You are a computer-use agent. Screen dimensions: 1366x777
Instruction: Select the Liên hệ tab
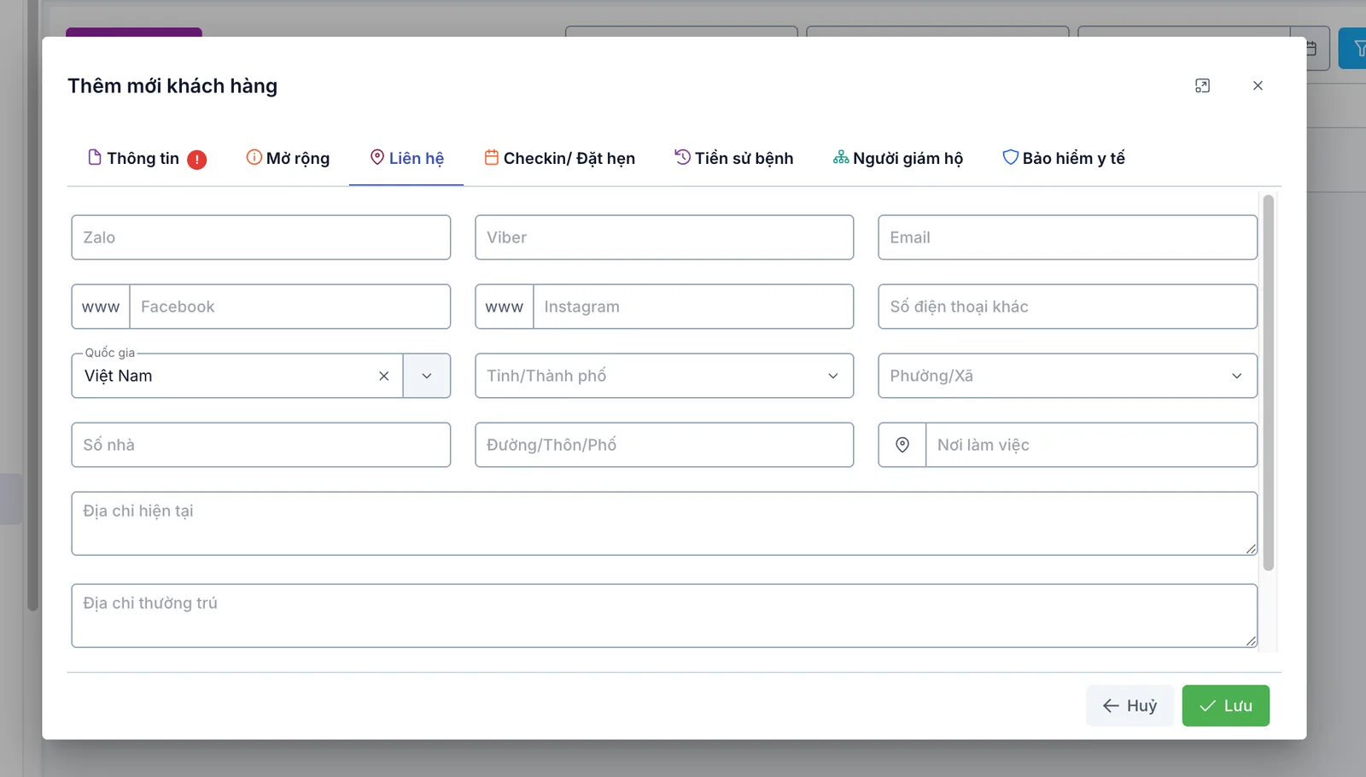406,158
